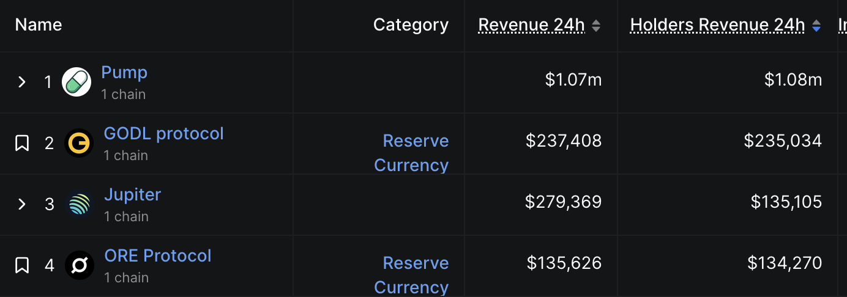847x297 pixels.
Task: Open the Pump protocol link
Action: tap(124, 72)
